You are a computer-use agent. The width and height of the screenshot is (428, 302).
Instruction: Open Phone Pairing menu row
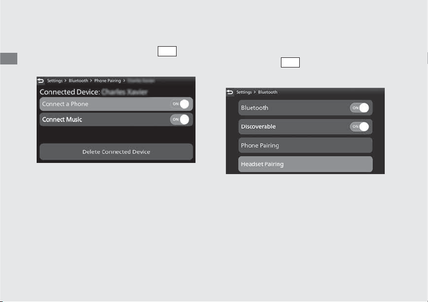coord(305,146)
